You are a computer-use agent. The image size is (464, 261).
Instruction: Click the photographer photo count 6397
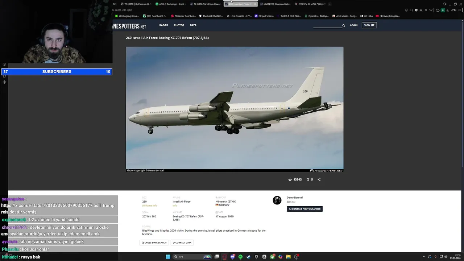point(291,202)
